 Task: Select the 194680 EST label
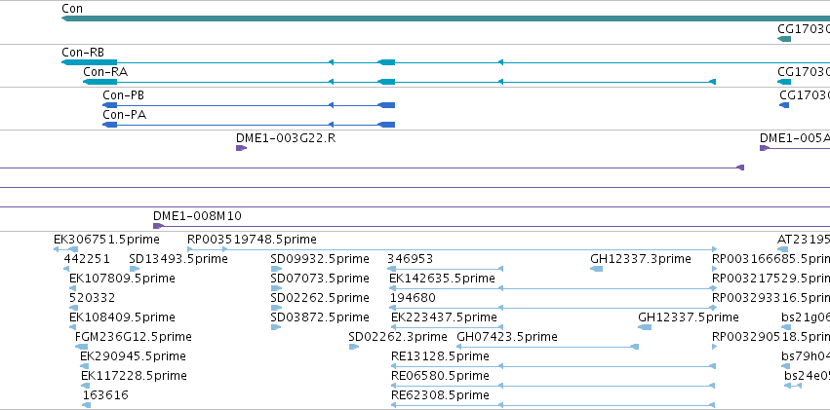[413, 298]
